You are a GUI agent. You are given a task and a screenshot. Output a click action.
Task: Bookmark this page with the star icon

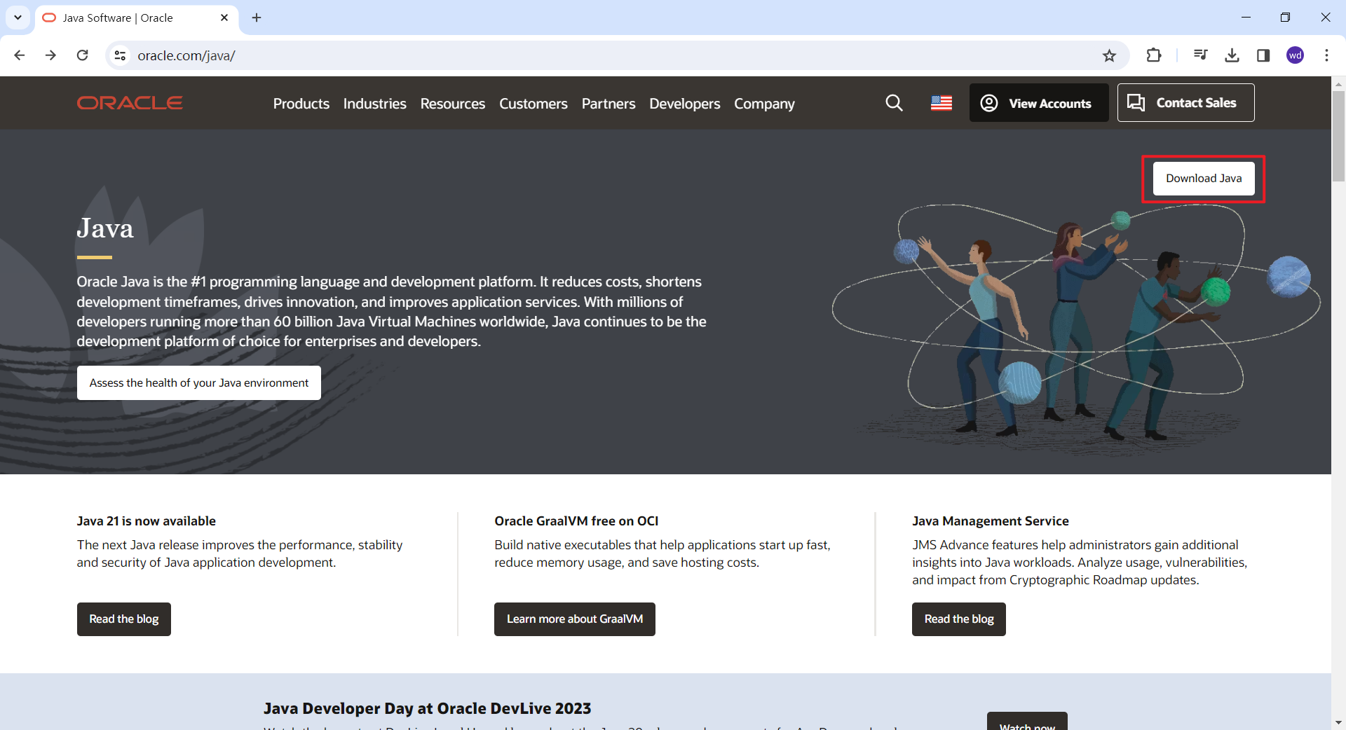1109,55
